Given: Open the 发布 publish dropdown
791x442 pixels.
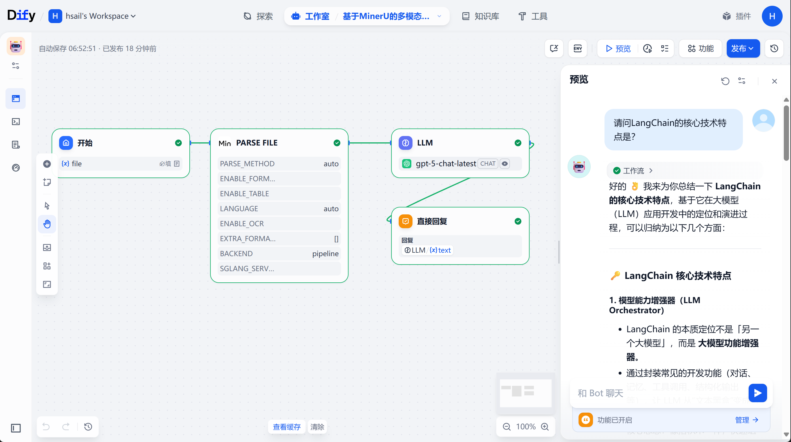Looking at the screenshot, I should [x=743, y=48].
